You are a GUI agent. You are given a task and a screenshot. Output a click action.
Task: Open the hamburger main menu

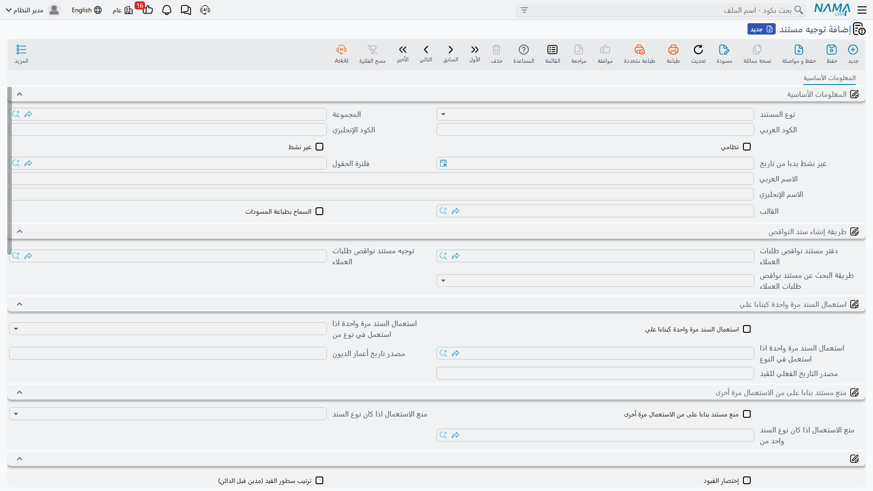(862, 10)
